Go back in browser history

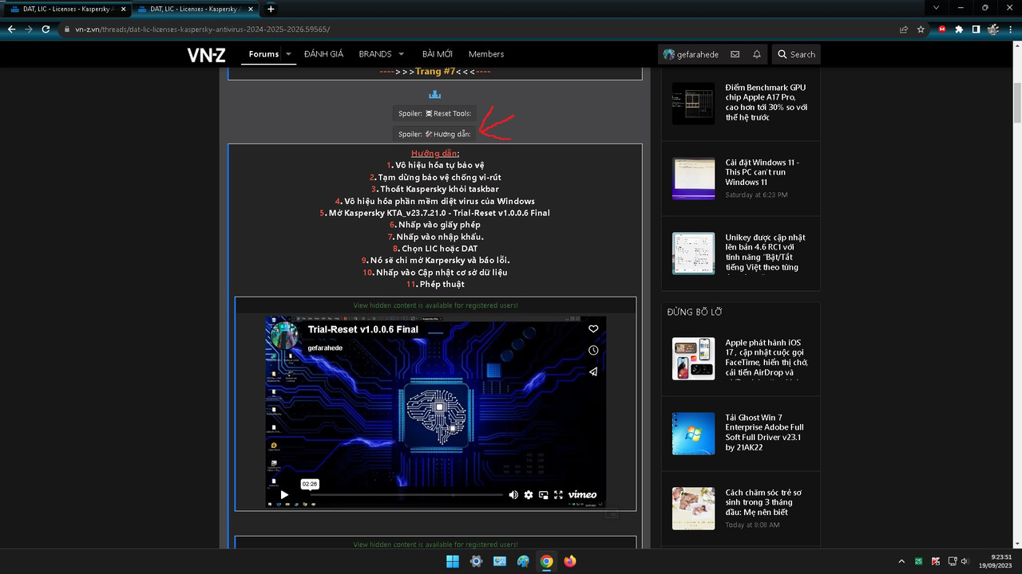pos(11,29)
